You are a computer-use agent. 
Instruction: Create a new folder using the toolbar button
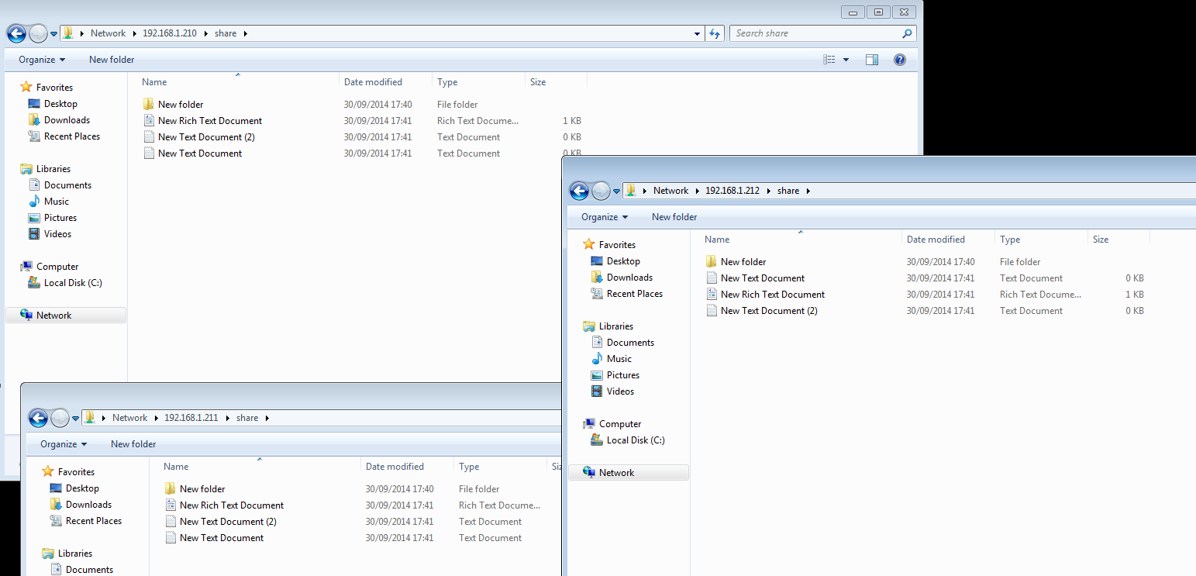click(111, 59)
